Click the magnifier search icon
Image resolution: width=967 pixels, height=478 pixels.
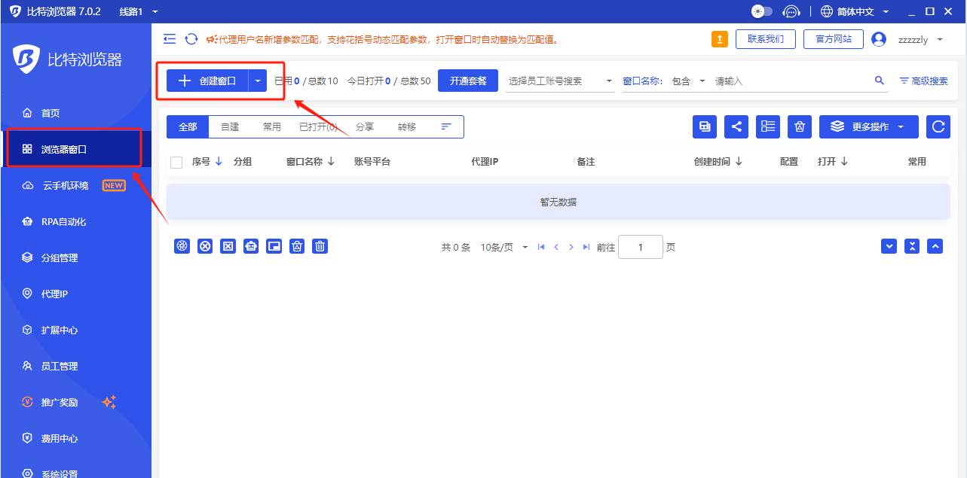tap(879, 81)
